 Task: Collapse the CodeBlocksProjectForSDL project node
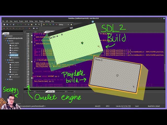coord(4,38)
